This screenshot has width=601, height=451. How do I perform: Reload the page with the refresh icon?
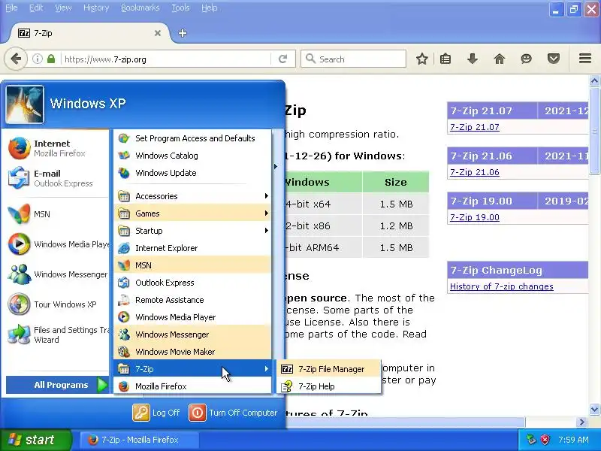pos(283,59)
